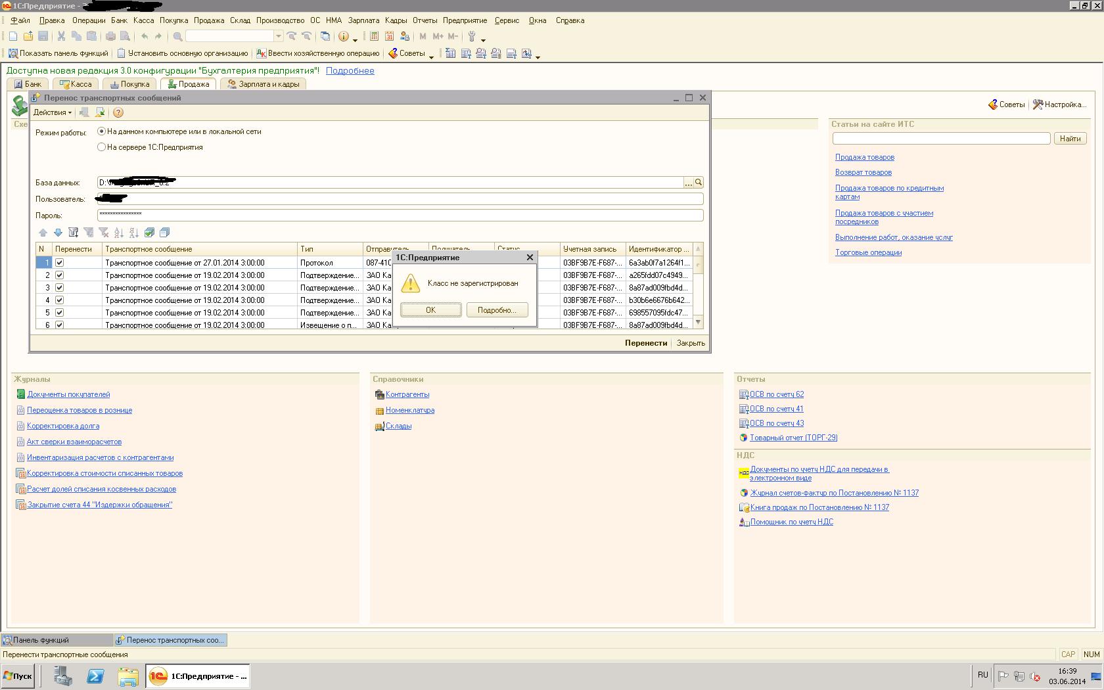Open the Операции menu
Viewport: 1104px width, 690px height.
[x=89, y=20]
